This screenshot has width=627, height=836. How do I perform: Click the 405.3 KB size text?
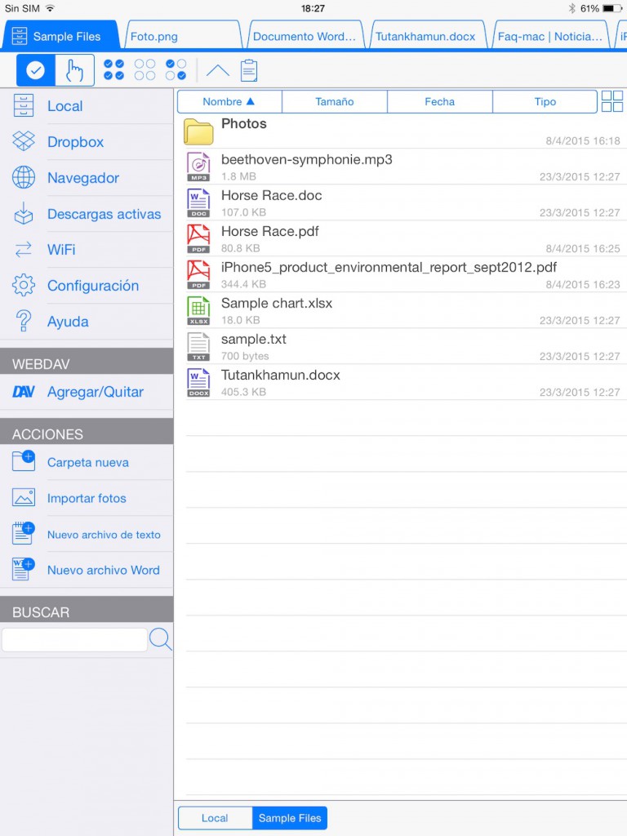243,392
